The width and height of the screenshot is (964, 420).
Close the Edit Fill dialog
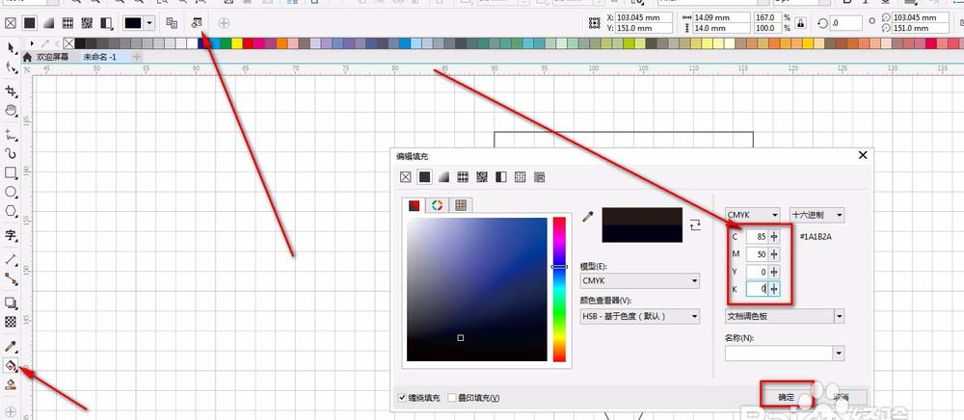863,155
